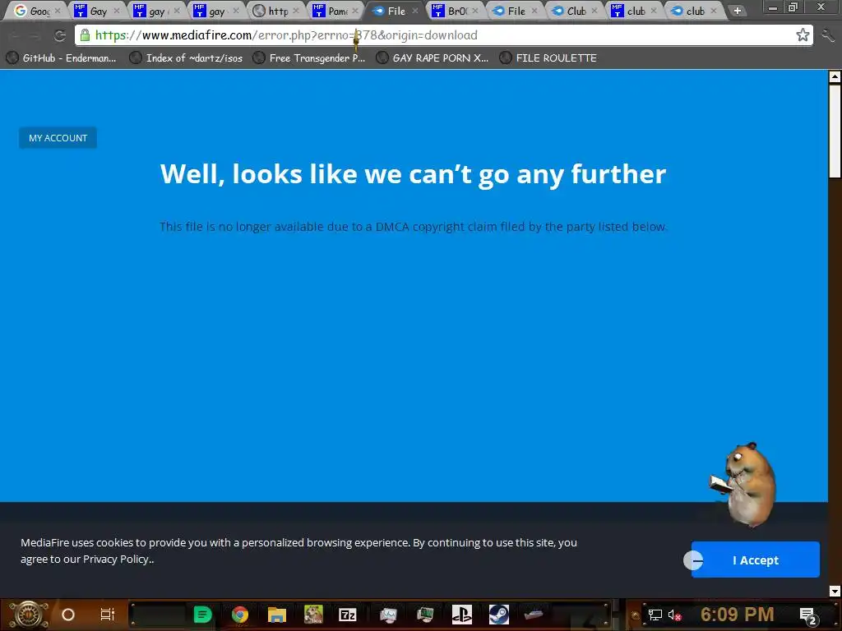Image resolution: width=842 pixels, height=631 pixels.
Task: Open 'Index of ~dartz/isos' bookmark
Action: click(187, 58)
